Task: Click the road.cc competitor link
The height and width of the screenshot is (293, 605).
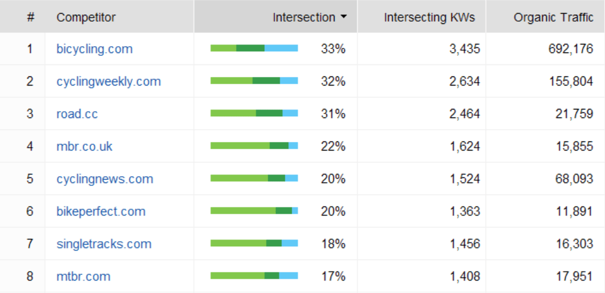Action: point(77,114)
